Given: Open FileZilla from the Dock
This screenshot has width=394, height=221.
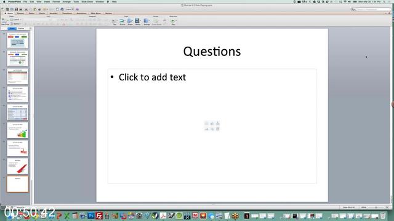Looking at the screenshot, I should [99, 215].
